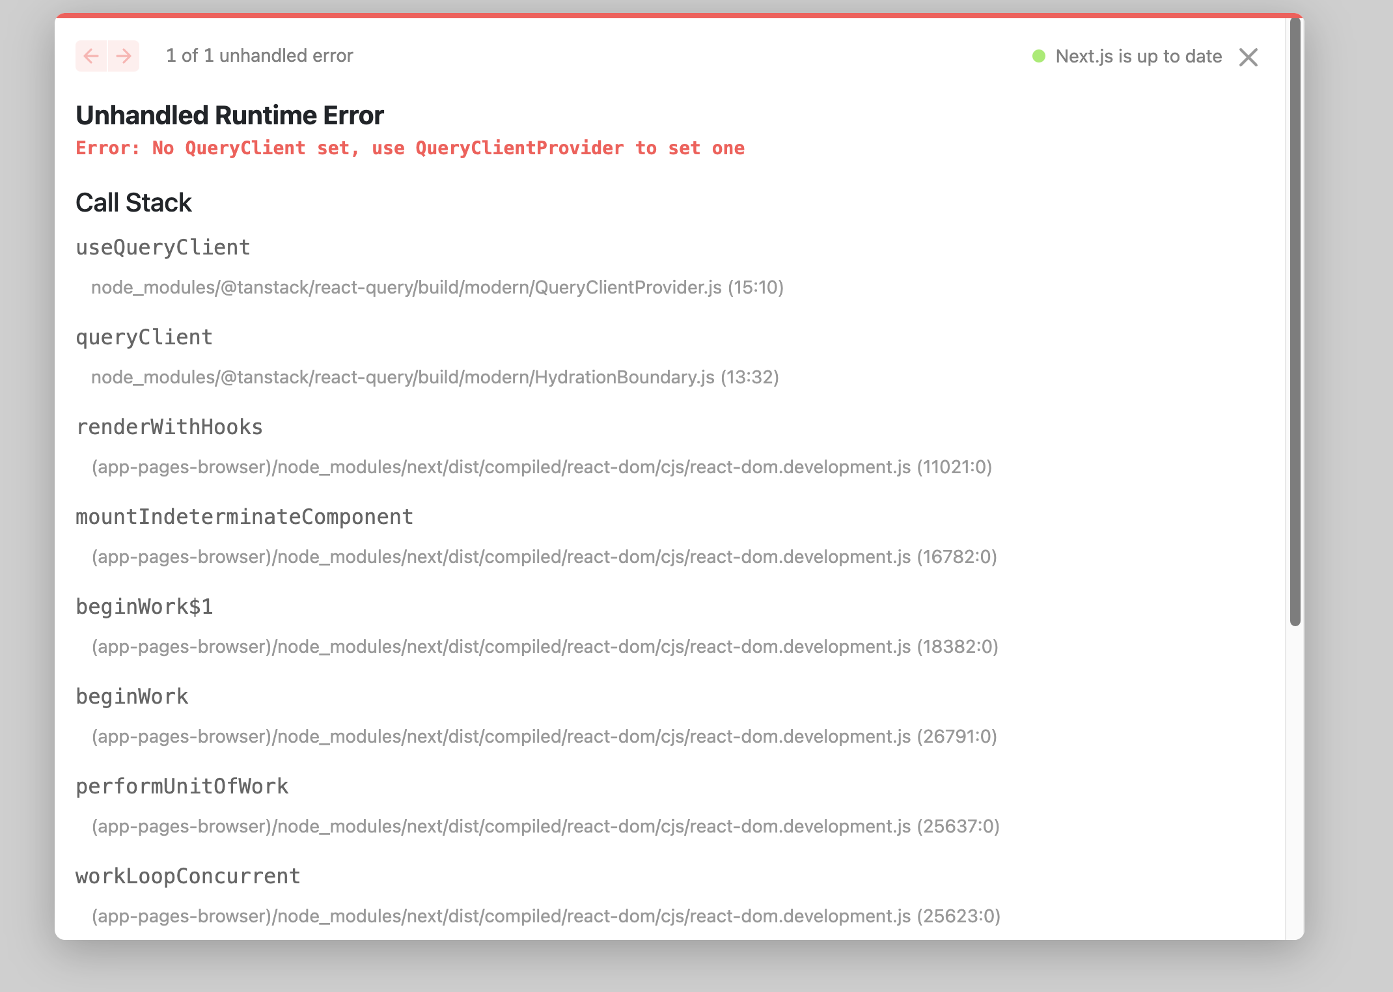Click the red 'No QueryClient set' error message
The image size is (1393, 992).
[x=410, y=148]
